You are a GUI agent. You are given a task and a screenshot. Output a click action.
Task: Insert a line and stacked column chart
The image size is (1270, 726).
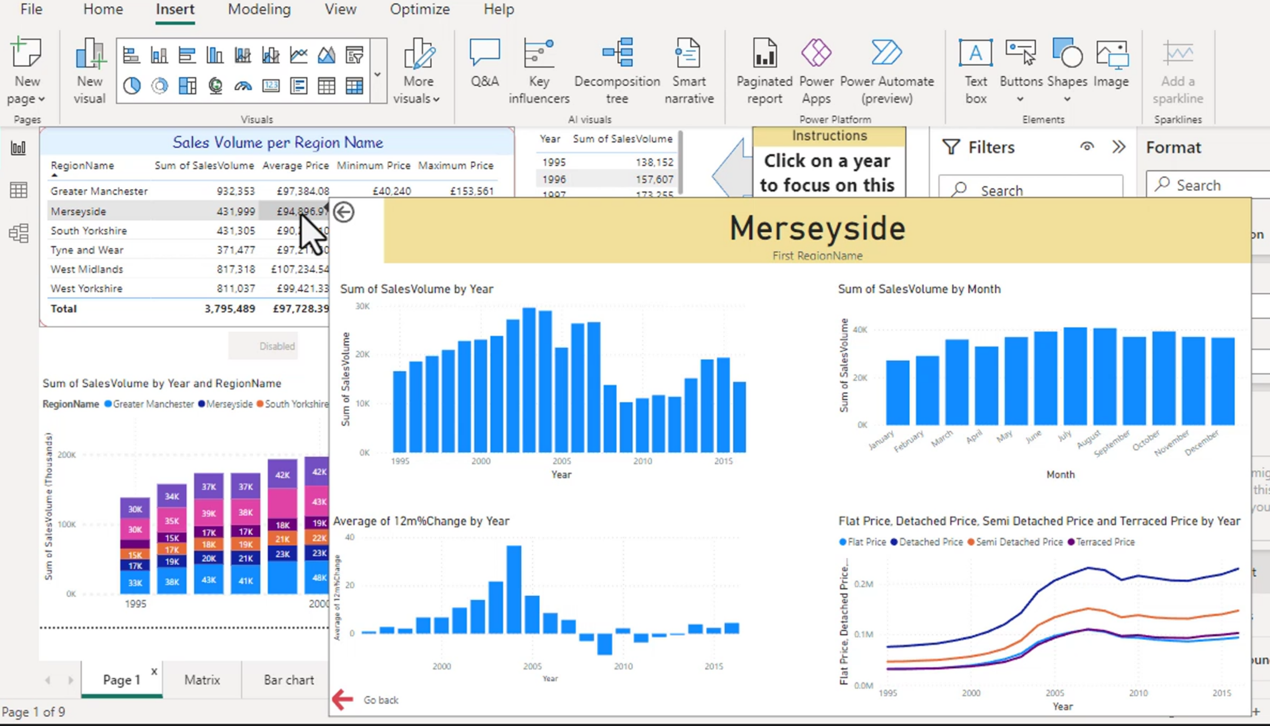pyautogui.click(x=243, y=55)
